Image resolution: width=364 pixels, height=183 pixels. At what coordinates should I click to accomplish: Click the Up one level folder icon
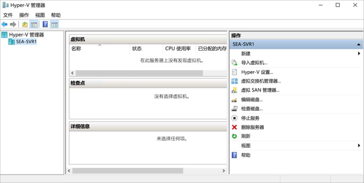coord(25,24)
